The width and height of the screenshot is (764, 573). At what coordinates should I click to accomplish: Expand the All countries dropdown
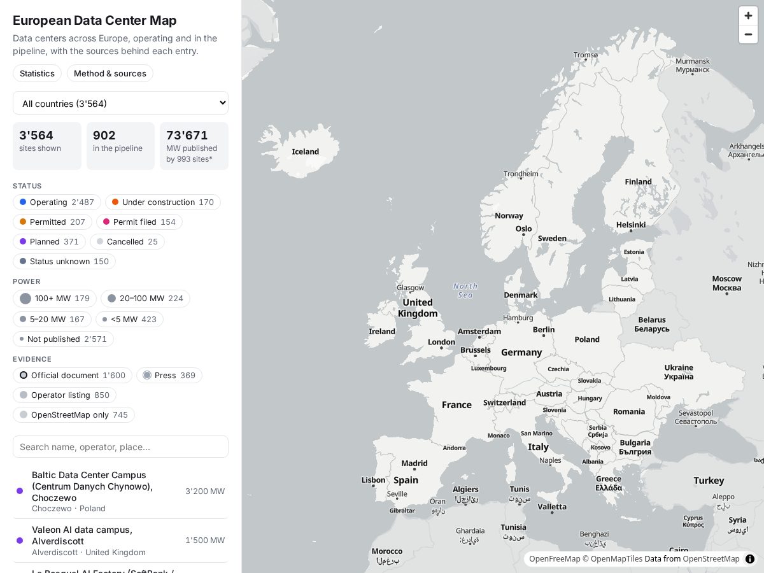tap(120, 103)
